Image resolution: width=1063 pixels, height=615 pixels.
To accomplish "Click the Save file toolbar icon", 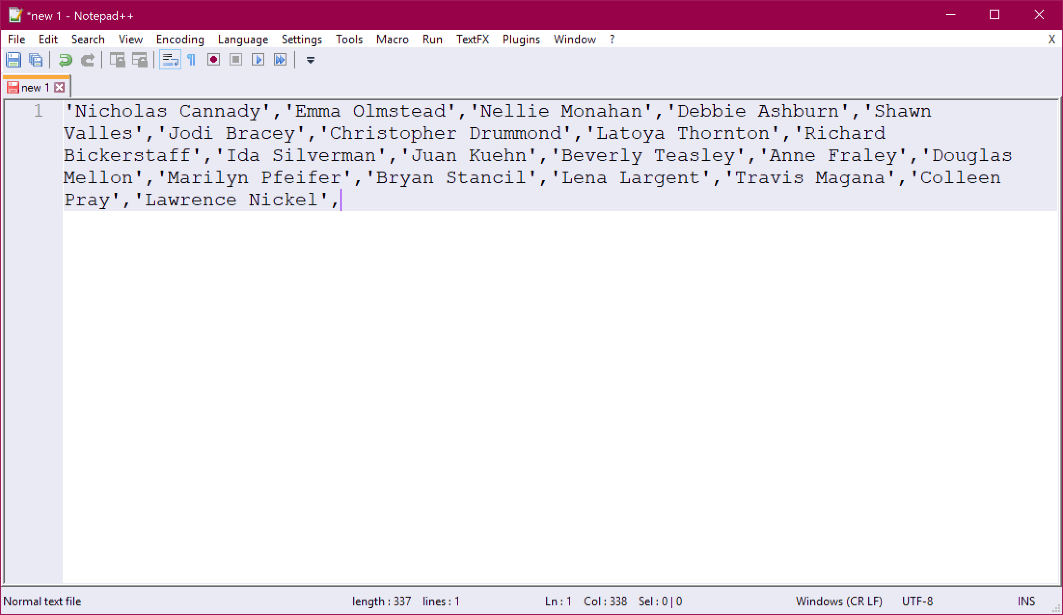I will tap(14, 60).
